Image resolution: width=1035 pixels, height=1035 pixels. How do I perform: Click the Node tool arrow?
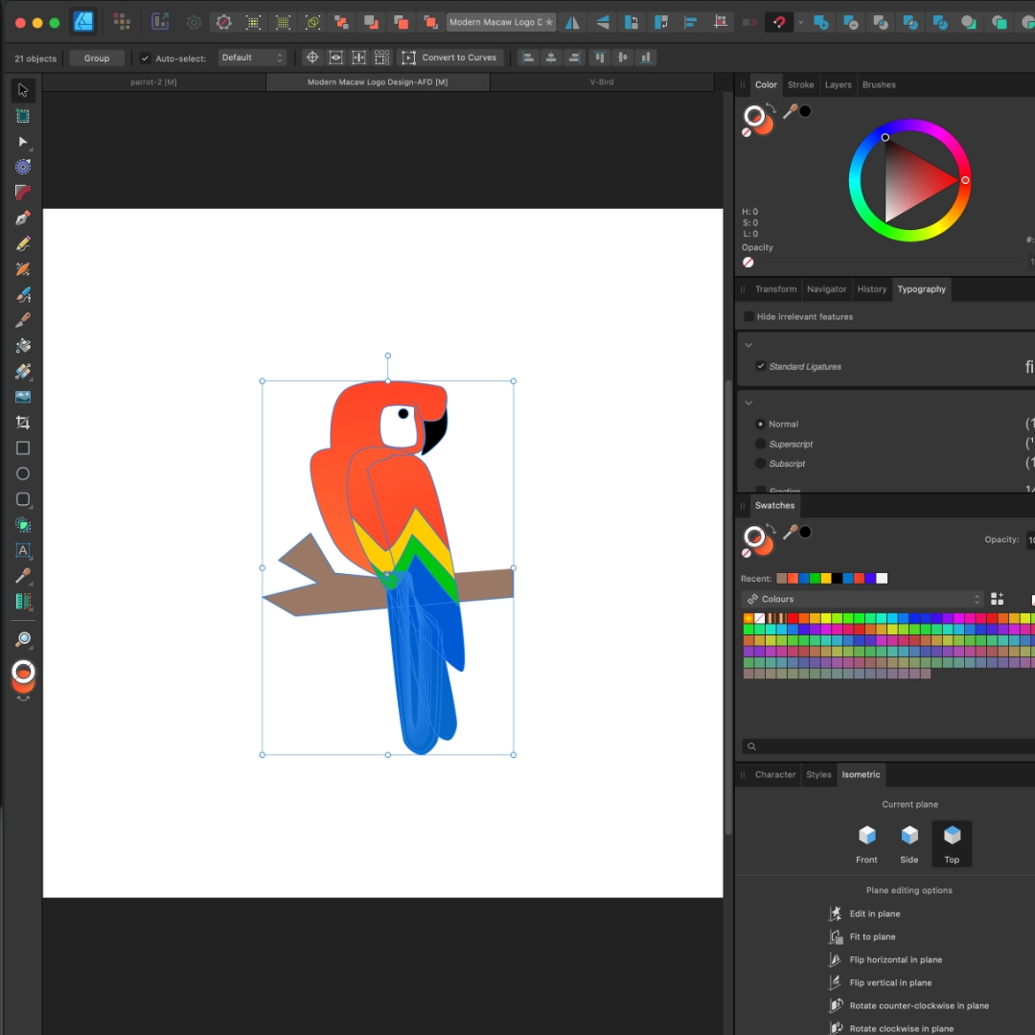23,142
